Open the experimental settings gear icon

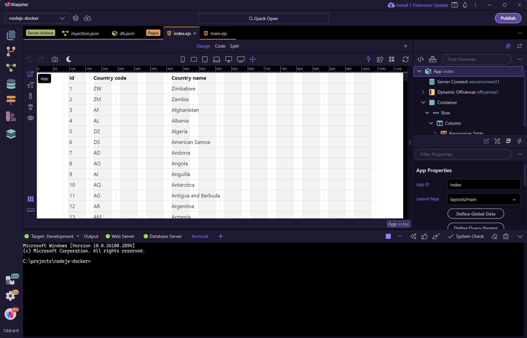[11, 296]
